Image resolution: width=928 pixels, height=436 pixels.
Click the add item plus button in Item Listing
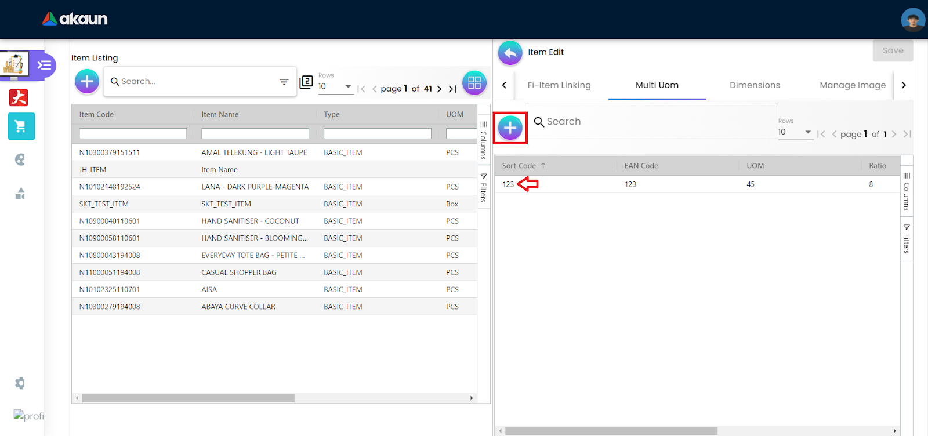point(87,82)
